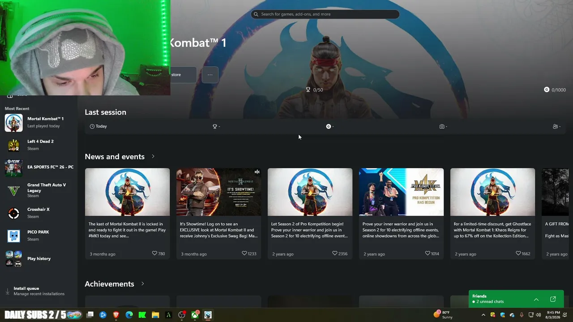The width and height of the screenshot is (573, 322).
Task: Click the search magnifier icon
Action: (256, 14)
